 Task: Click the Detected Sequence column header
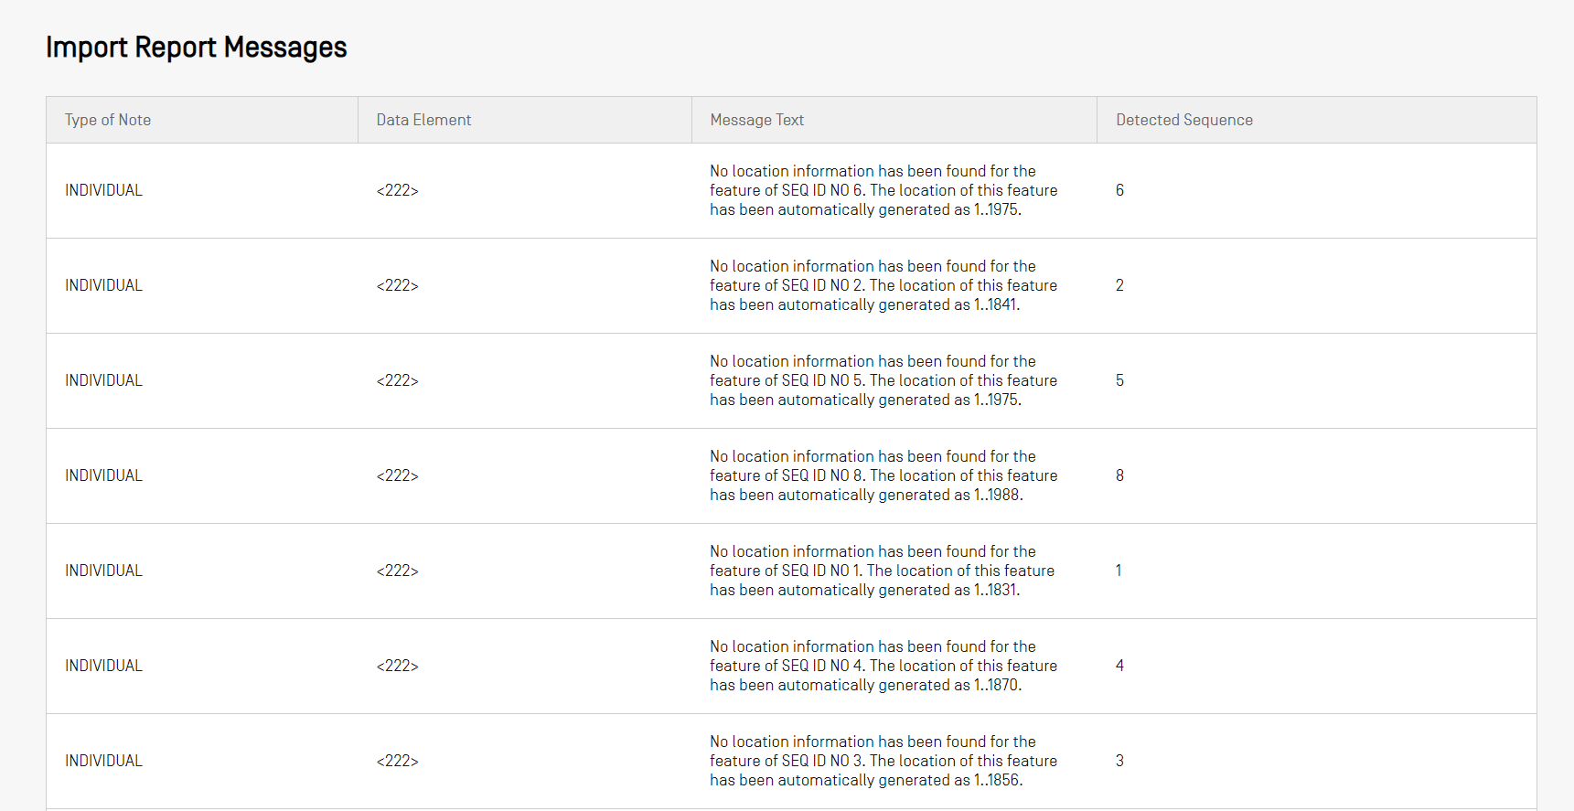coord(1183,120)
